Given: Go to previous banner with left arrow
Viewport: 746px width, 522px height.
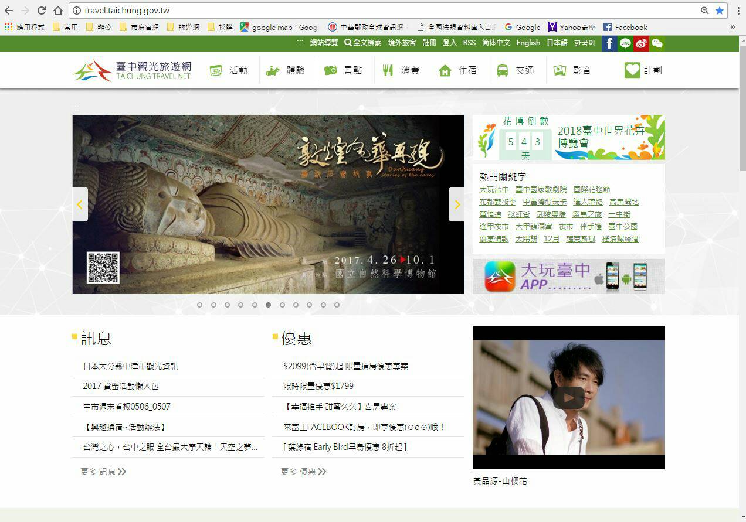Looking at the screenshot, I should (x=80, y=204).
